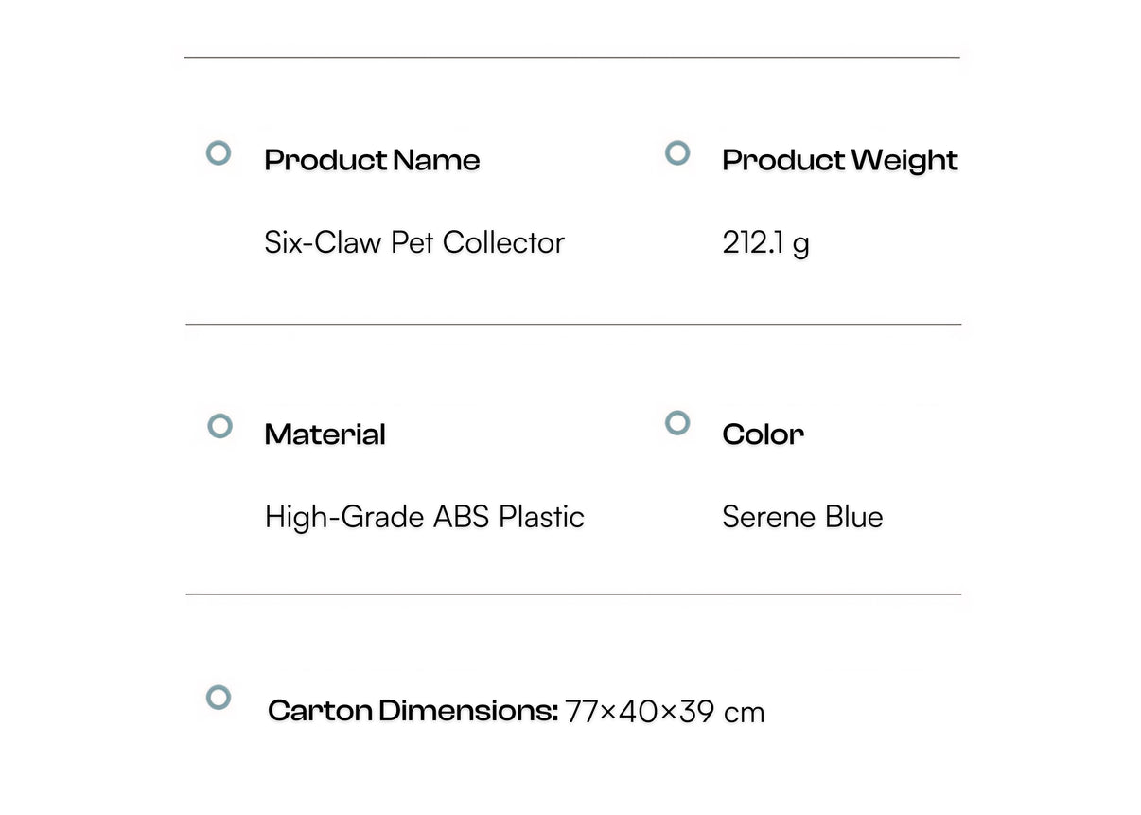Click the divider line directly above Material row
The height and width of the screenshot is (815, 1141).
[573, 325]
